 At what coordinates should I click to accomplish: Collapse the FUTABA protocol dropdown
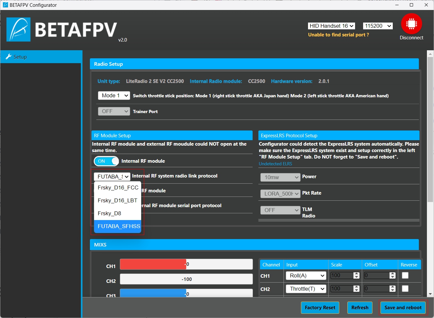tap(112, 177)
